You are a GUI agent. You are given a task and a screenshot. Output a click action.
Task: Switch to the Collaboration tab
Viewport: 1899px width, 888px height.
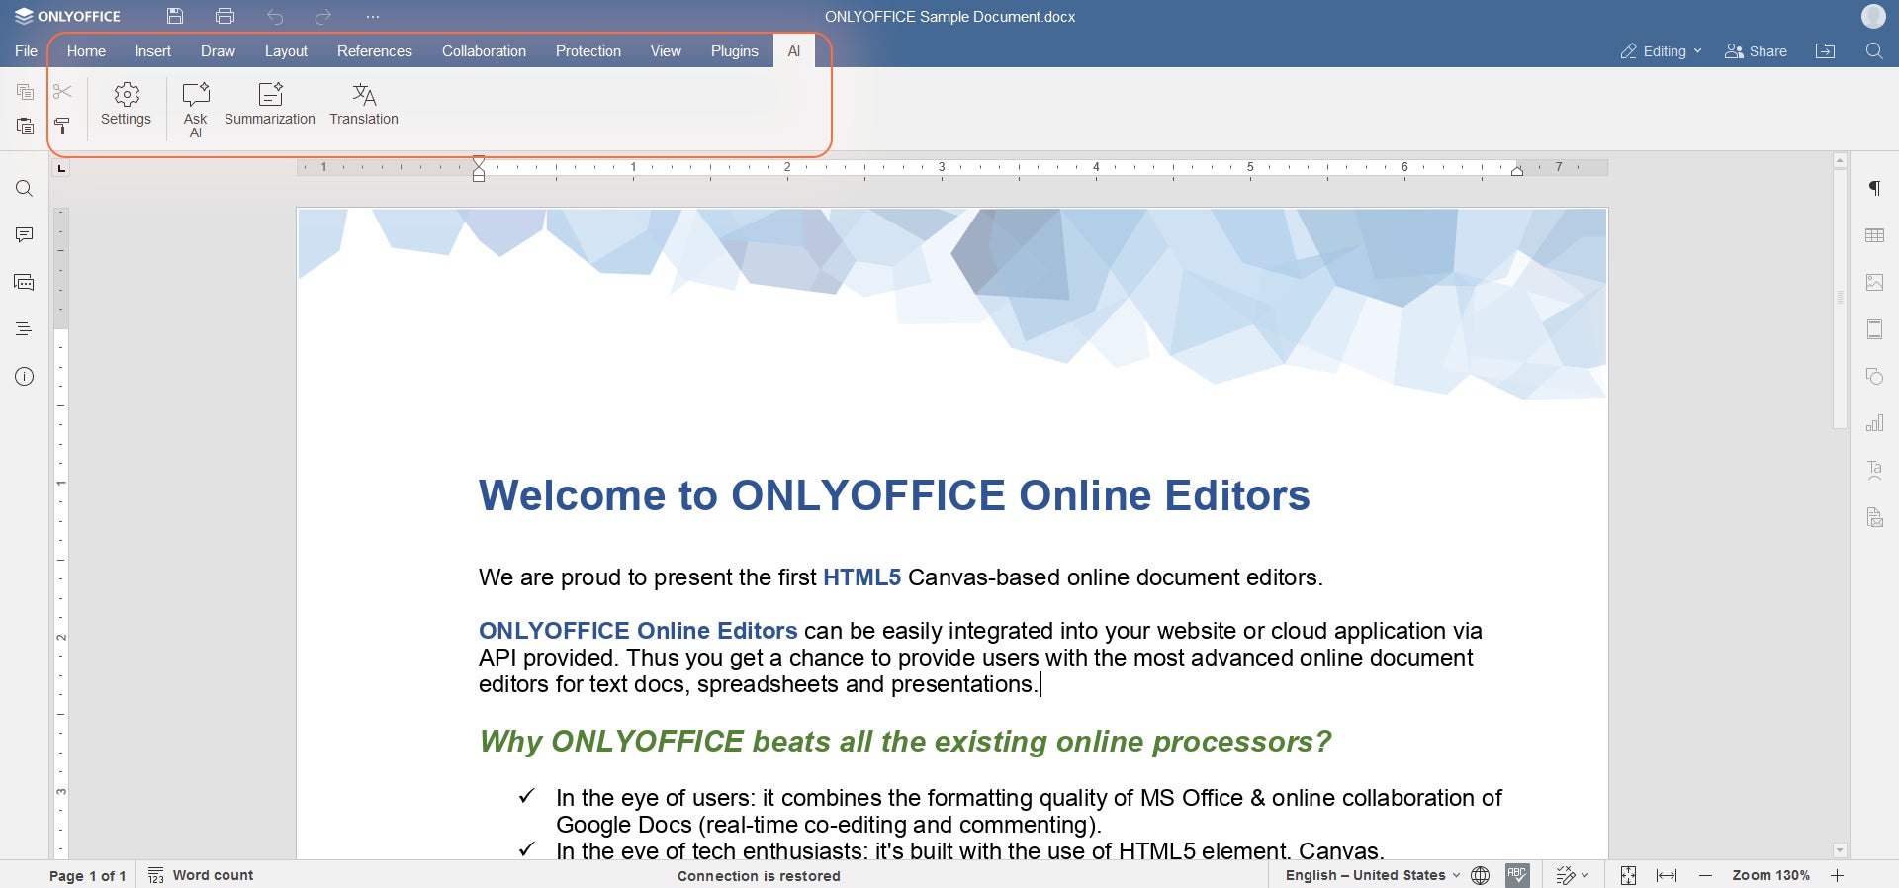pos(484,51)
